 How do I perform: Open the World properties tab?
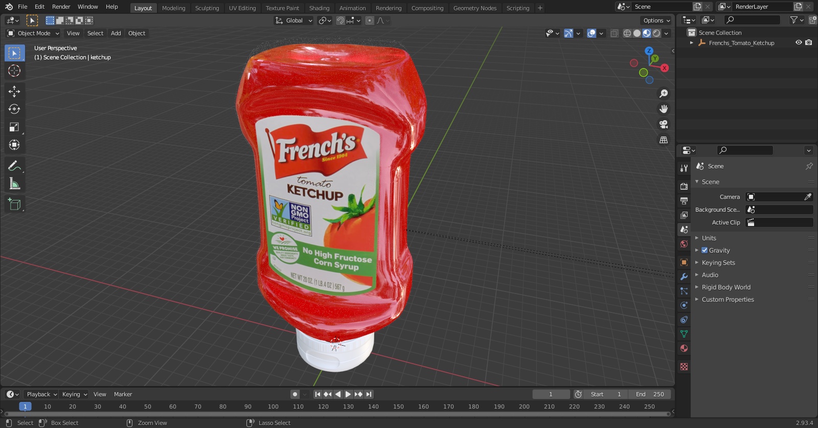[684, 244]
